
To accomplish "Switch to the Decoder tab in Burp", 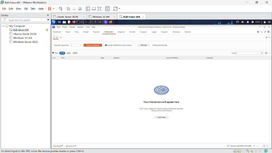I will click(x=132, y=32).
